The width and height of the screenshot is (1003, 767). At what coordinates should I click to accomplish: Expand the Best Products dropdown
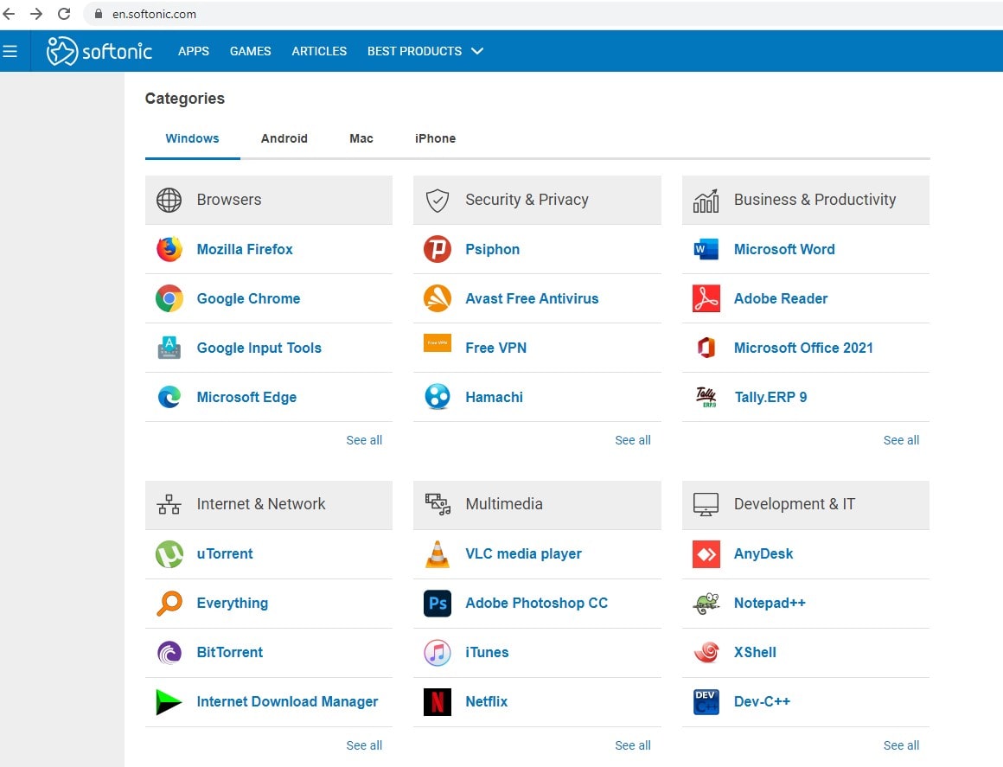tap(425, 51)
